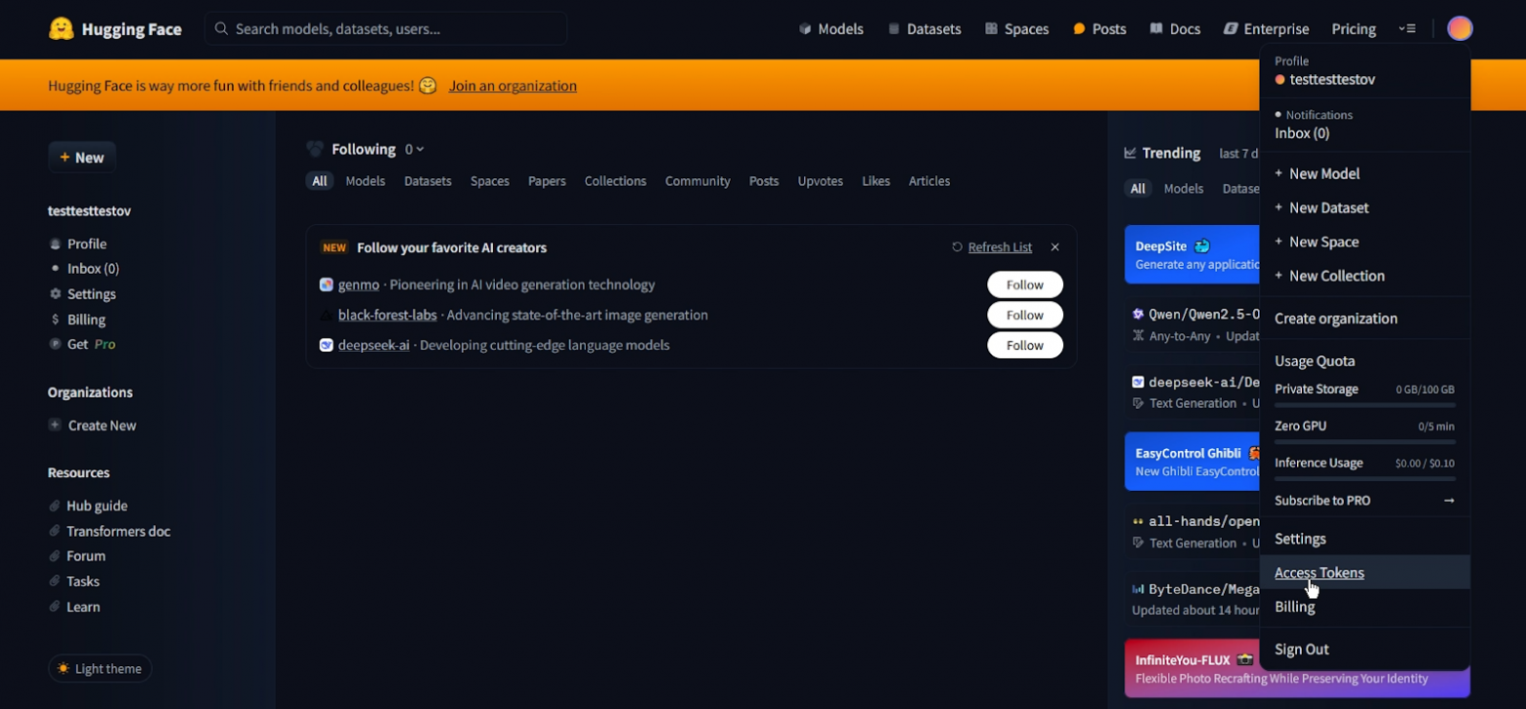
Task: Click the Inference Usage bar
Action: tap(1365, 478)
